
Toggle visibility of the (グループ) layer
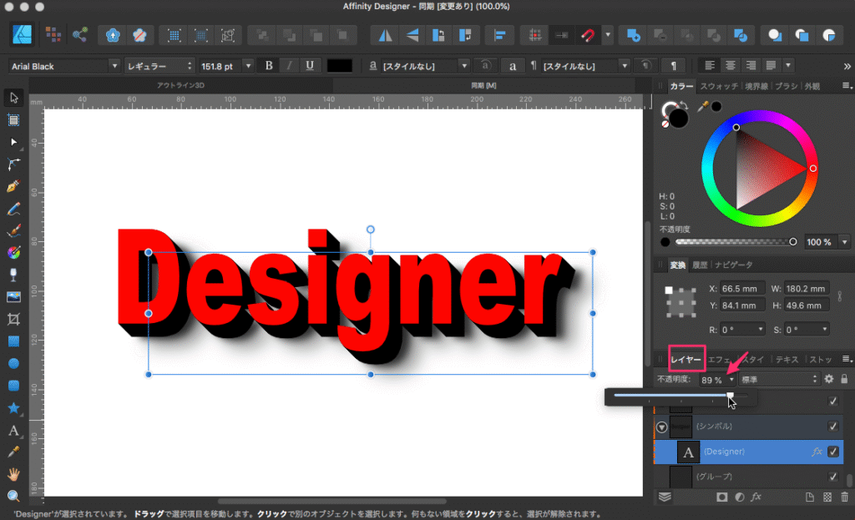pyautogui.click(x=832, y=477)
